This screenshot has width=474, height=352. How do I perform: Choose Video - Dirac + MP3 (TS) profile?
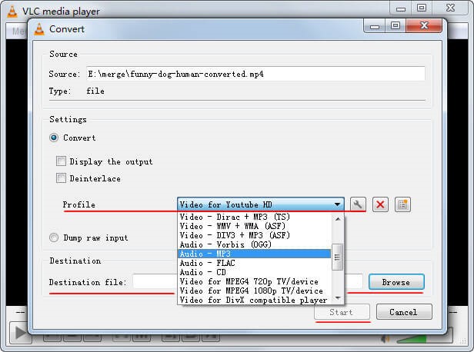point(254,217)
